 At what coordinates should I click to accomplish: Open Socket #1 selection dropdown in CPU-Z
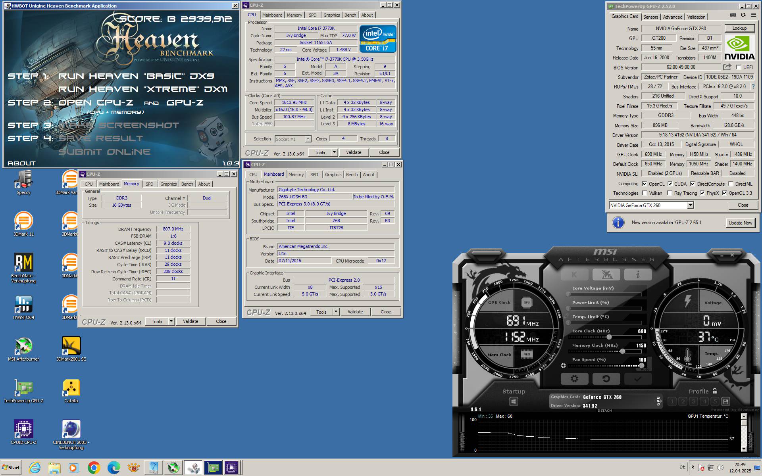tap(308, 139)
